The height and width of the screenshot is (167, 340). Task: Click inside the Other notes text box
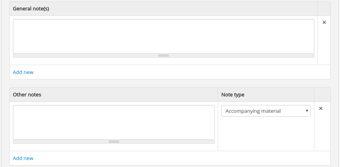[114, 122]
